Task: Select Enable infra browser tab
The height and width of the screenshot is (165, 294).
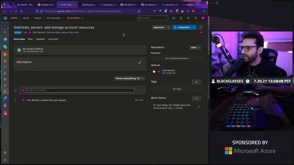Action: 46,5
